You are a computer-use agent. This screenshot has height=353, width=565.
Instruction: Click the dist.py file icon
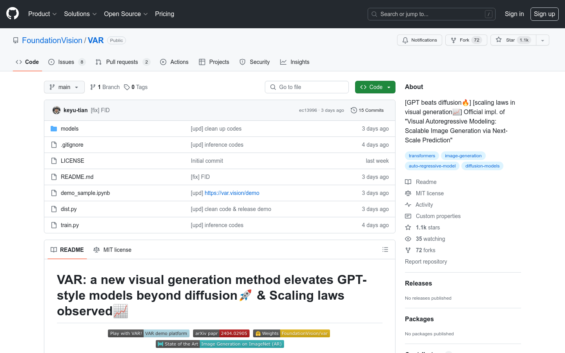pos(54,209)
